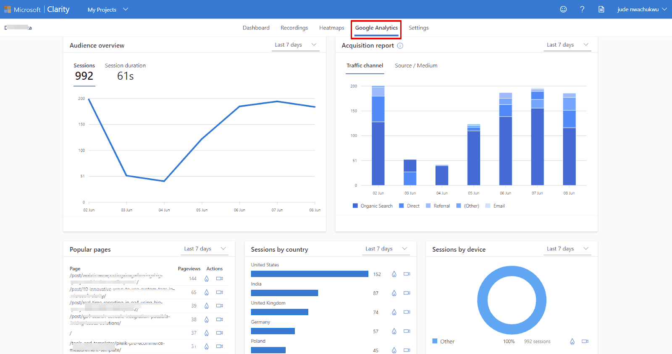This screenshot has height=354, width=672.
Task: Open the help question mark icon
Action: click(x=582, y=9)
